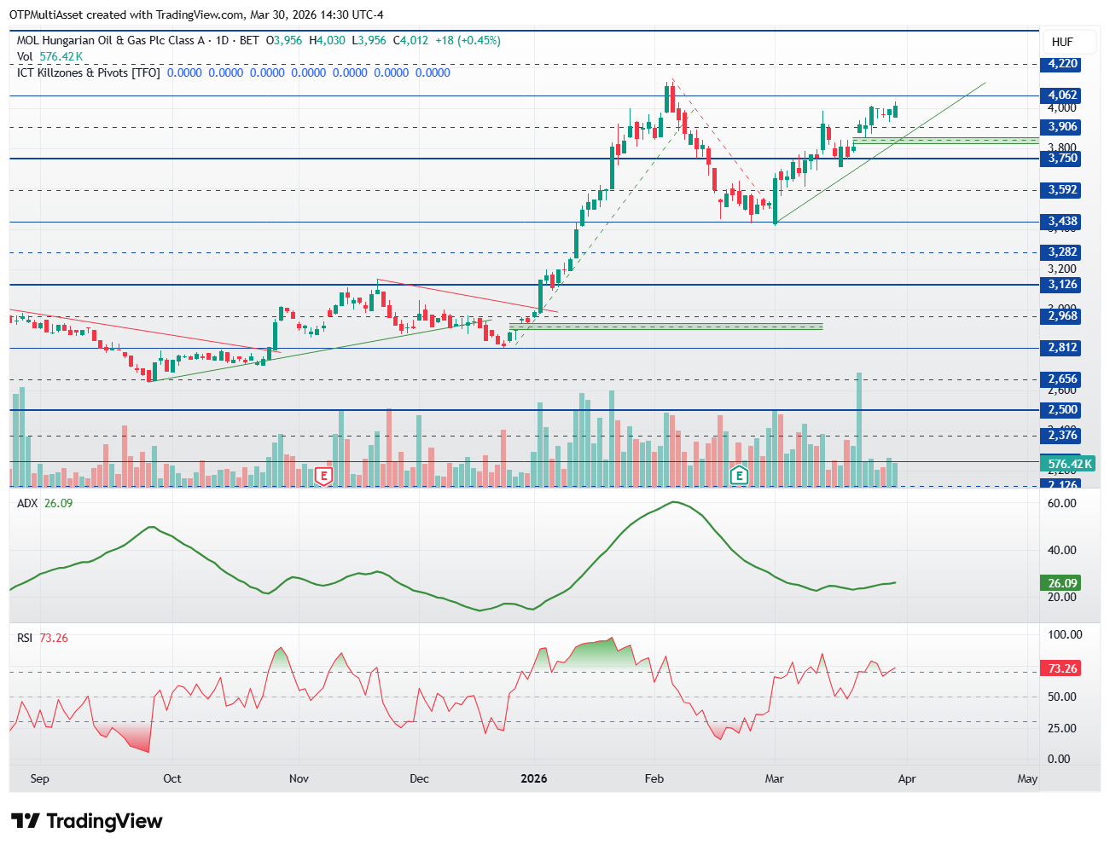Click the green earnings E marker in February

coord(739,476)
